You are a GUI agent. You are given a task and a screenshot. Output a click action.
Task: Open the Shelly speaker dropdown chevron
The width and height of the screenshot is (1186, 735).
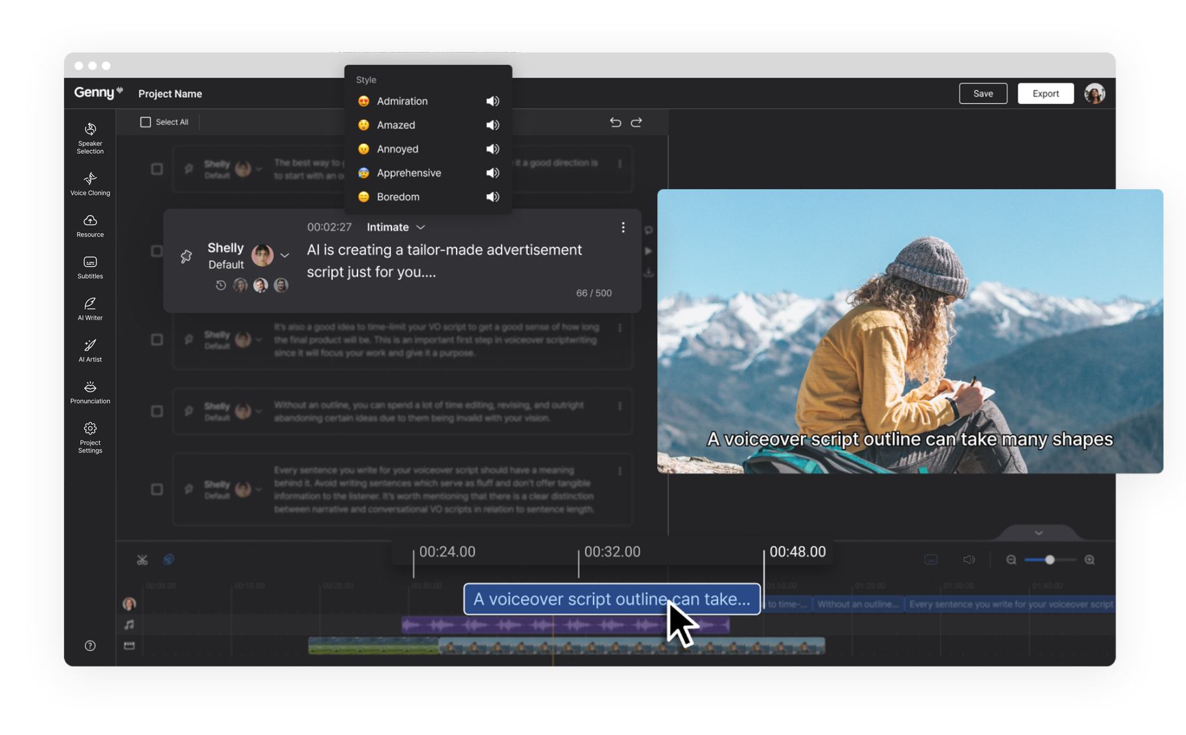285,255
